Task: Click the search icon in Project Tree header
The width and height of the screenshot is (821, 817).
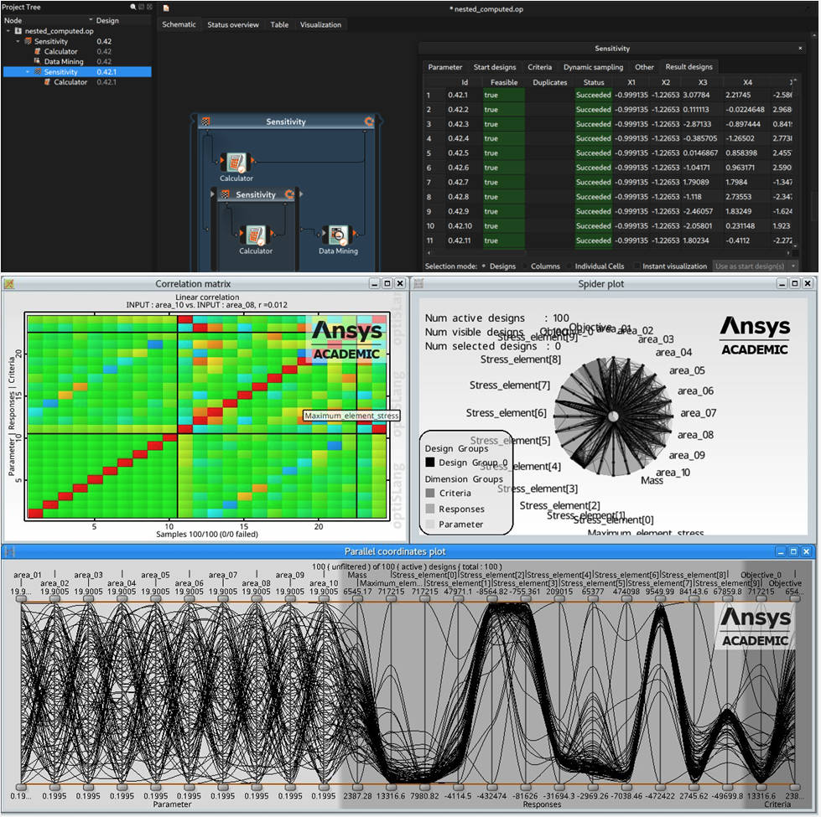Action: click(133, 7)
